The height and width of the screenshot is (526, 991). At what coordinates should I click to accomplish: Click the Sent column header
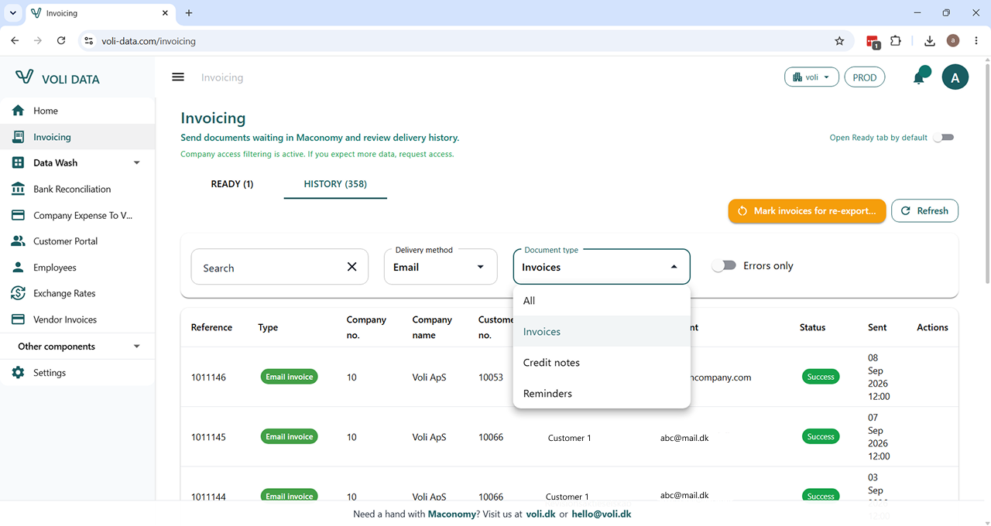(x=877, y=327)
